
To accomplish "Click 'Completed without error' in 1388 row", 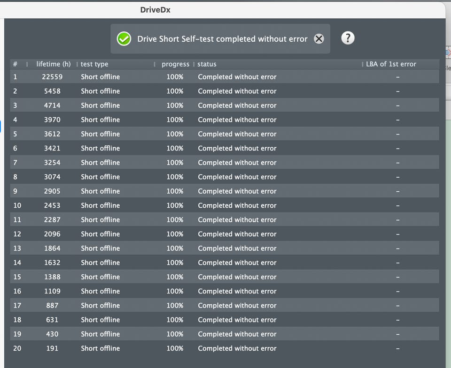I will coord(237,277).
